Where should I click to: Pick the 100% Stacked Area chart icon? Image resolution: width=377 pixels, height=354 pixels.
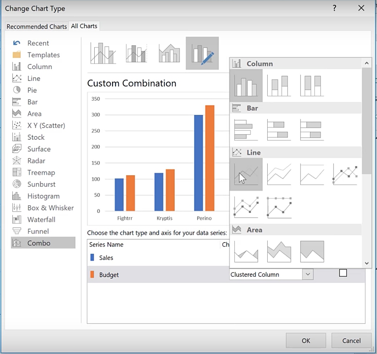311,251
